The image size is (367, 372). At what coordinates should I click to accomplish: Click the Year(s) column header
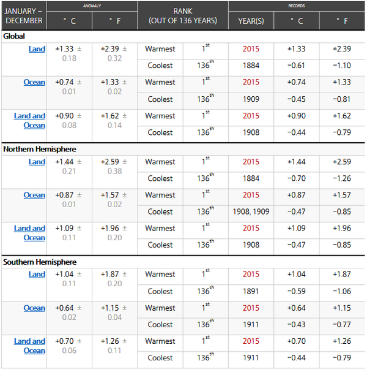(251, 21)
